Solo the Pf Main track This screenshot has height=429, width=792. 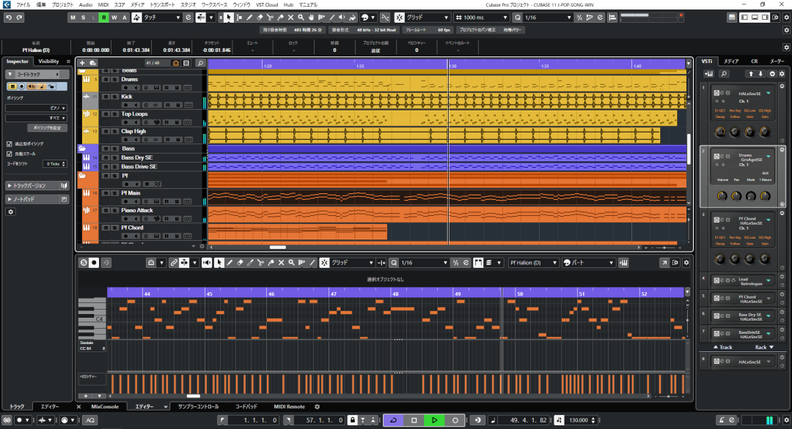114,193
